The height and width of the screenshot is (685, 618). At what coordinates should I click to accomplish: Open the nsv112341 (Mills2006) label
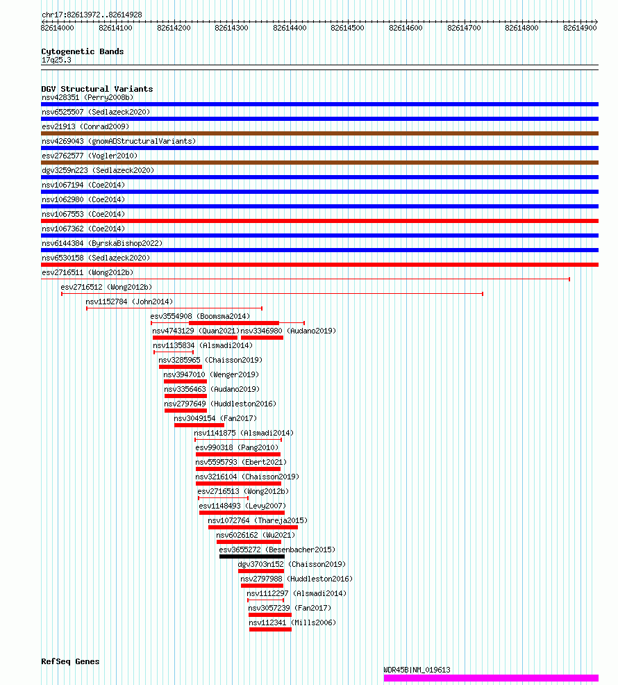pos(292,622)
